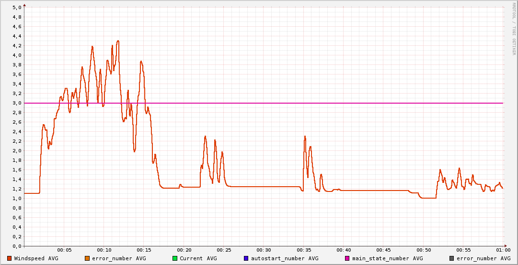Viewport: 518px width, 265px height.
Task: Click the red Windspeed AVG legend swatch
Action: pos(10,258)
